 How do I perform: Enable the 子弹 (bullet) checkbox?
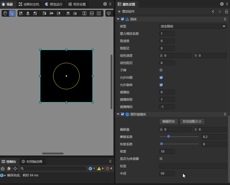point(161,70)
